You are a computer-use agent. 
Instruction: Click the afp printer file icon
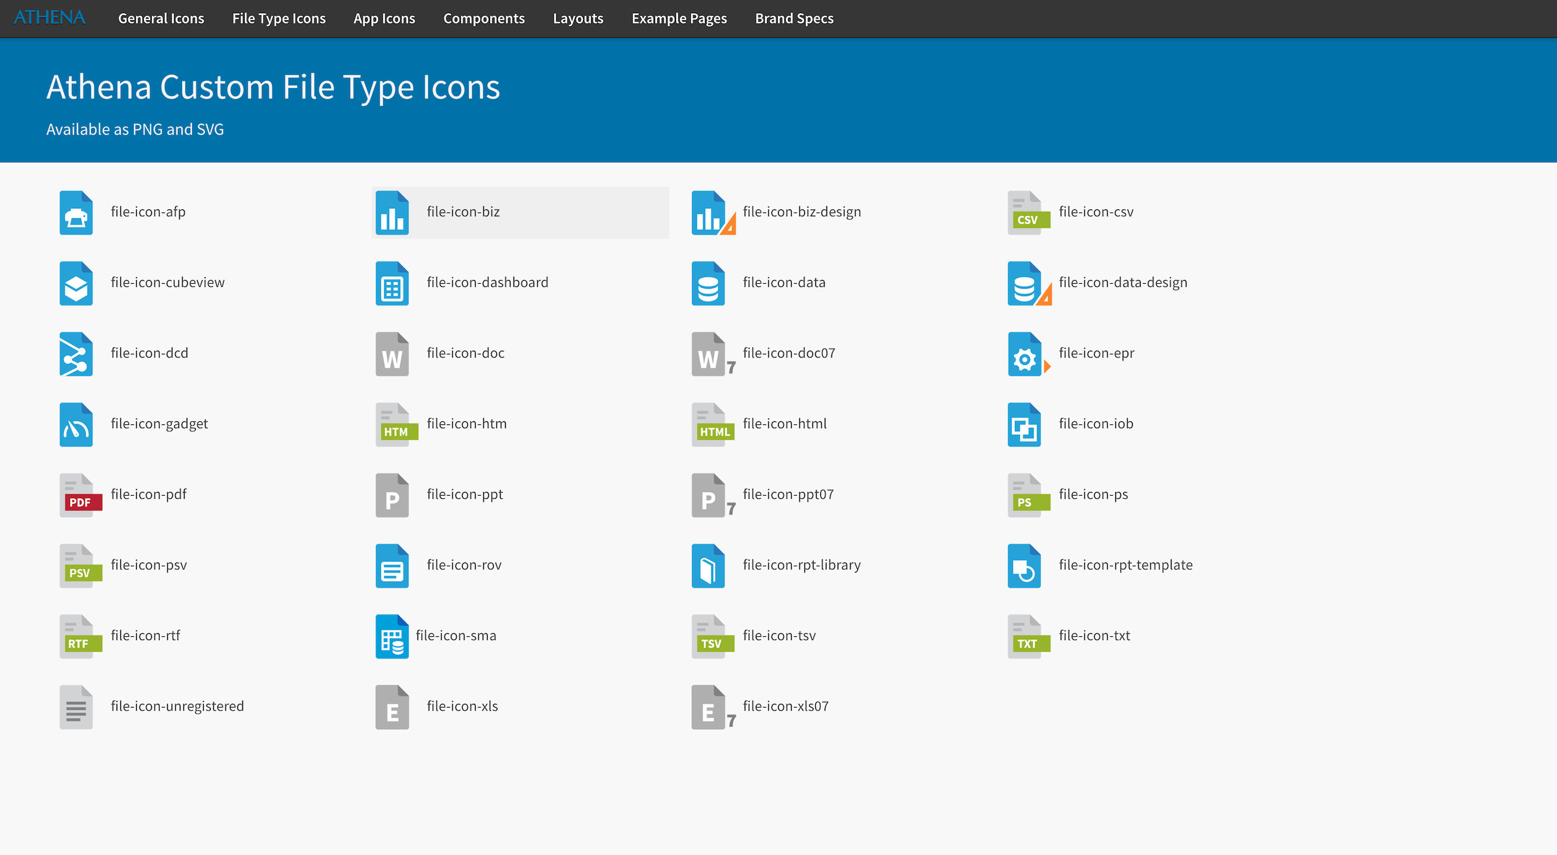coord(76,213)
